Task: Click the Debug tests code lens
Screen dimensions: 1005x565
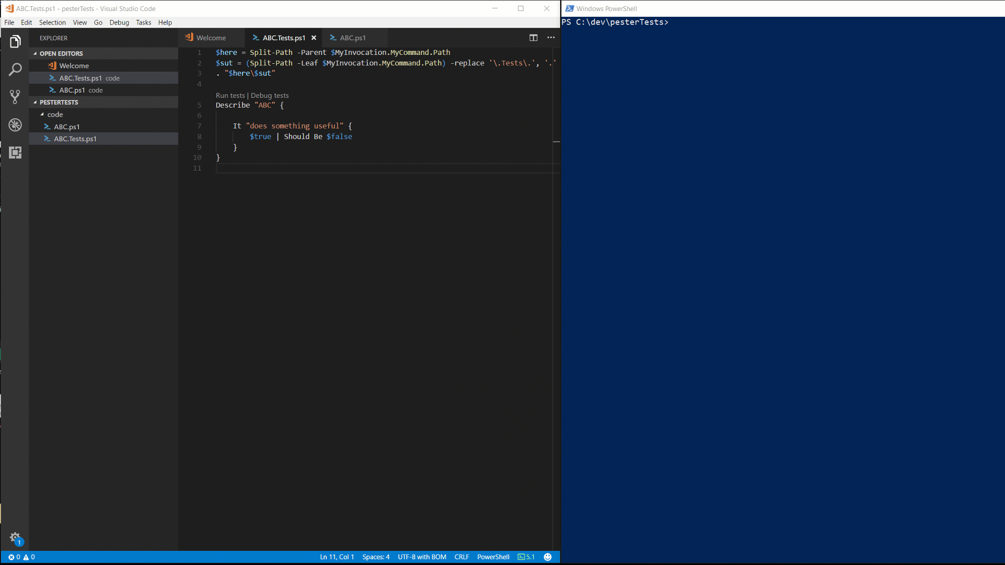Action: click(x=270, y=95)
